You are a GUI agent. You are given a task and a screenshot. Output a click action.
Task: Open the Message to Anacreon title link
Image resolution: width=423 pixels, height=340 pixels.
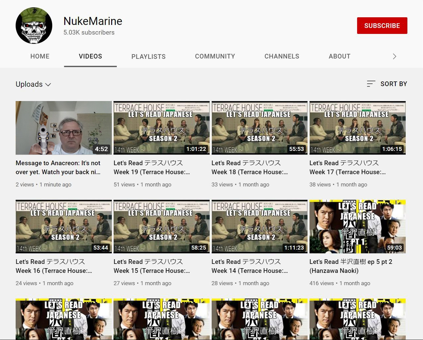point(58,168)
